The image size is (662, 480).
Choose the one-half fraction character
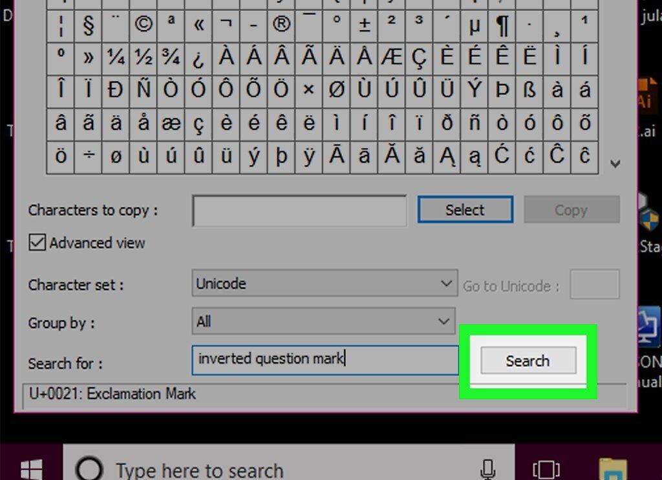coord(144,57)
